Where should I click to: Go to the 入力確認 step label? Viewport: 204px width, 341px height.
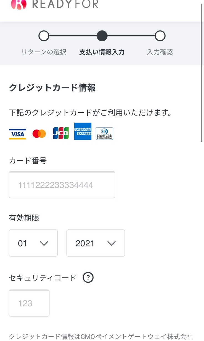pyautogui.click(x=160, y=52)
